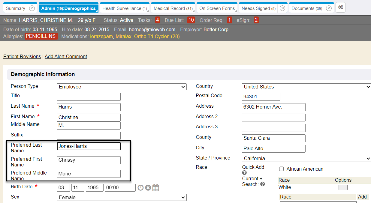
Task: Click into the Preferred First Name field
Action: point(89,160)
